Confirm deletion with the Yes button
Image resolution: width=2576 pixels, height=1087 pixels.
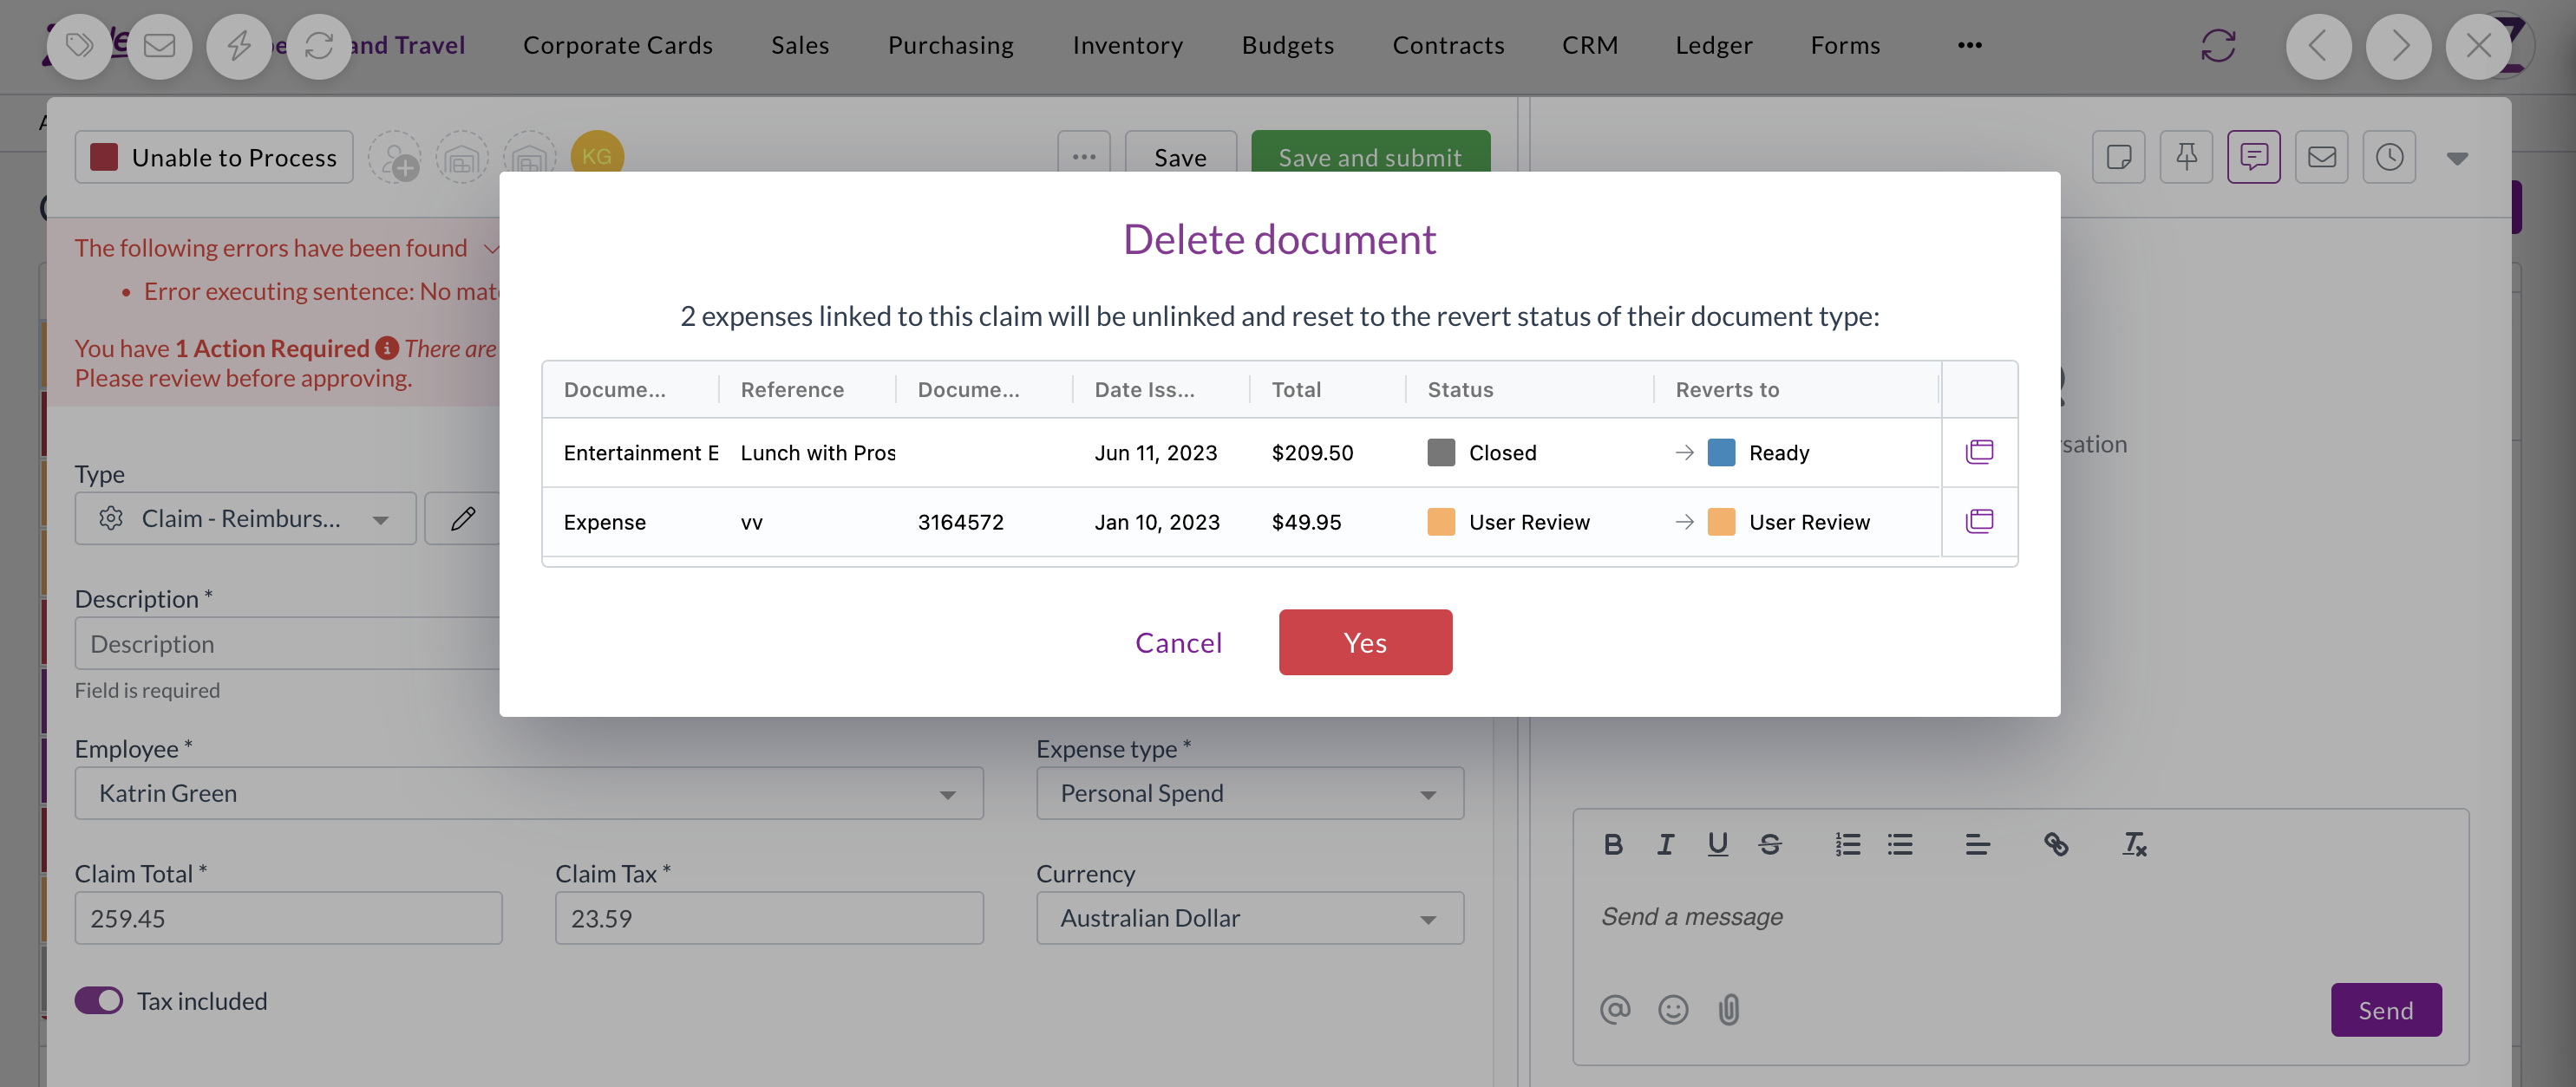tap(1365, 642)
